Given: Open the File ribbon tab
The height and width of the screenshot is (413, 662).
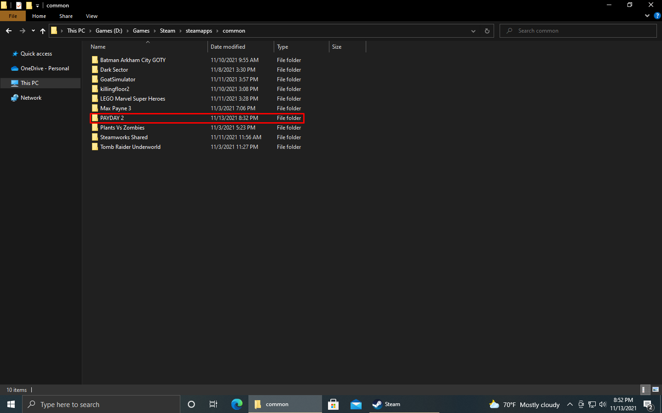Looking at the screenshot, I should coord(13,16).
